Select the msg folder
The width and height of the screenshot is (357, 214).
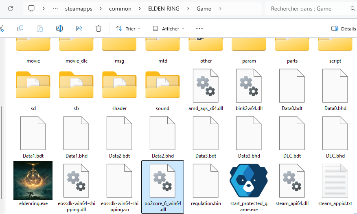pyautogui.click(x=119, y=50)
